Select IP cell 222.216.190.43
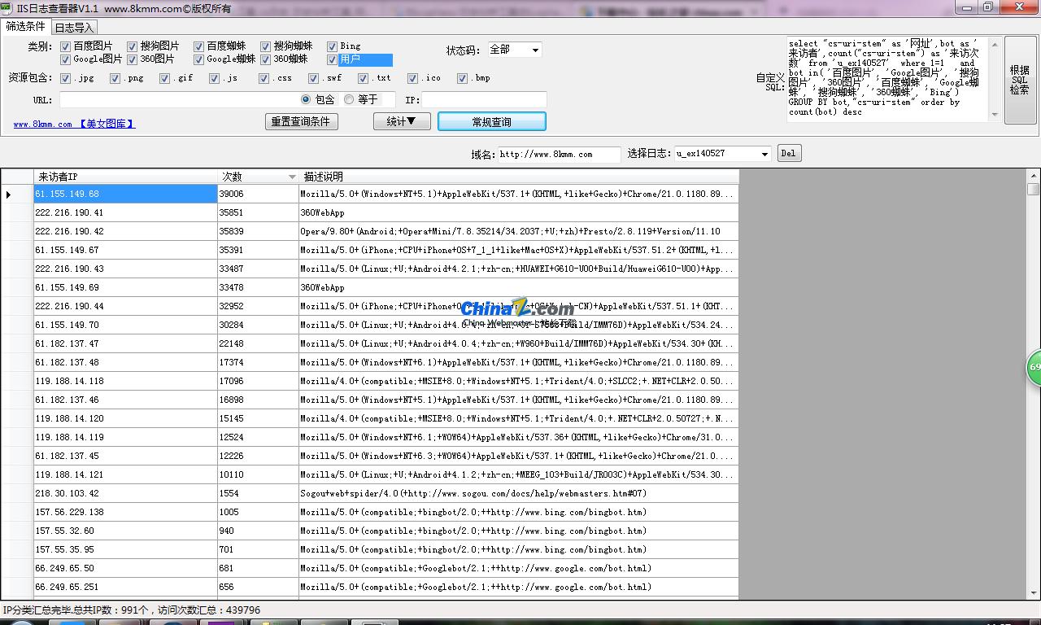 pyautogui.click(x=125, y=269)
